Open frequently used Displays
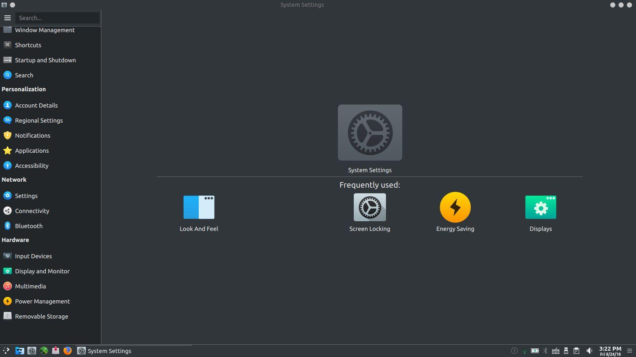The width and height of the screenshot is (636, 357). coord(541,213)
